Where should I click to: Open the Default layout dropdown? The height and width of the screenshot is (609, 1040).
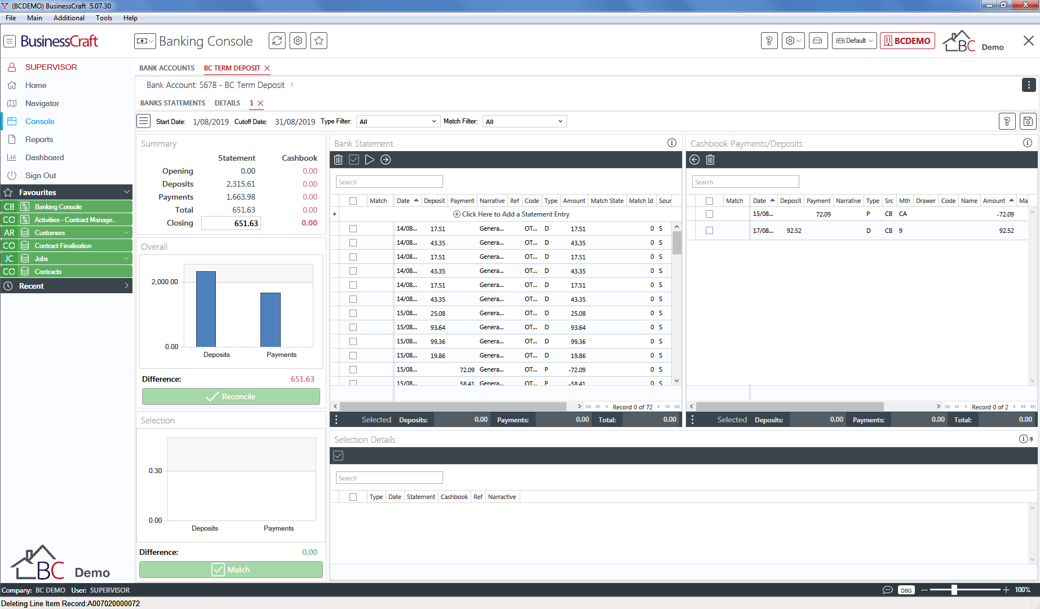pyautogui.click(x=855, y=41)
